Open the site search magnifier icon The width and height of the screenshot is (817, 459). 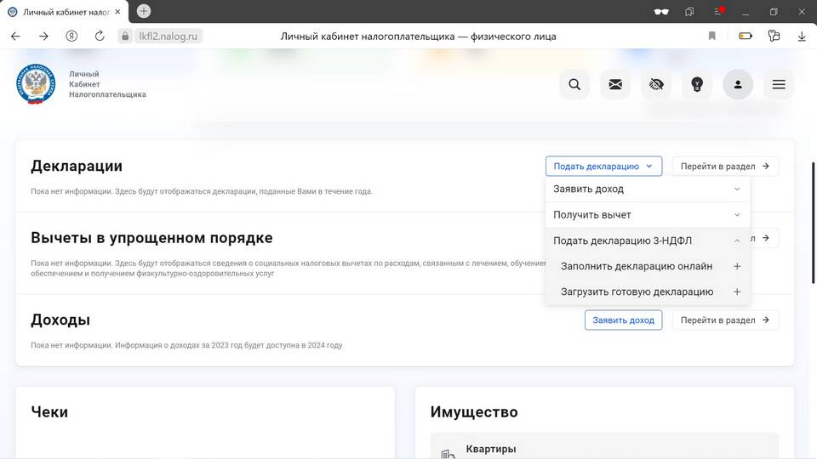click(x=574, y=84)
